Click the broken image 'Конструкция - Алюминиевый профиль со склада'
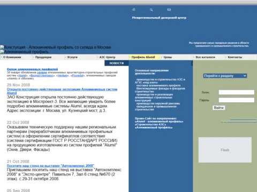The image size is (257, 192). pos(56,47)
